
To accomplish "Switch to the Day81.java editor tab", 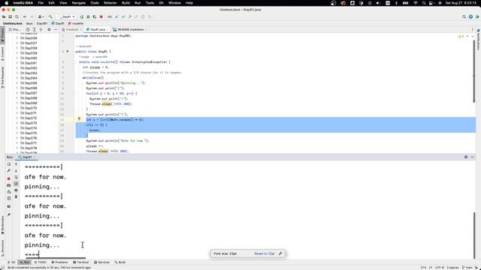I will 98,29.
